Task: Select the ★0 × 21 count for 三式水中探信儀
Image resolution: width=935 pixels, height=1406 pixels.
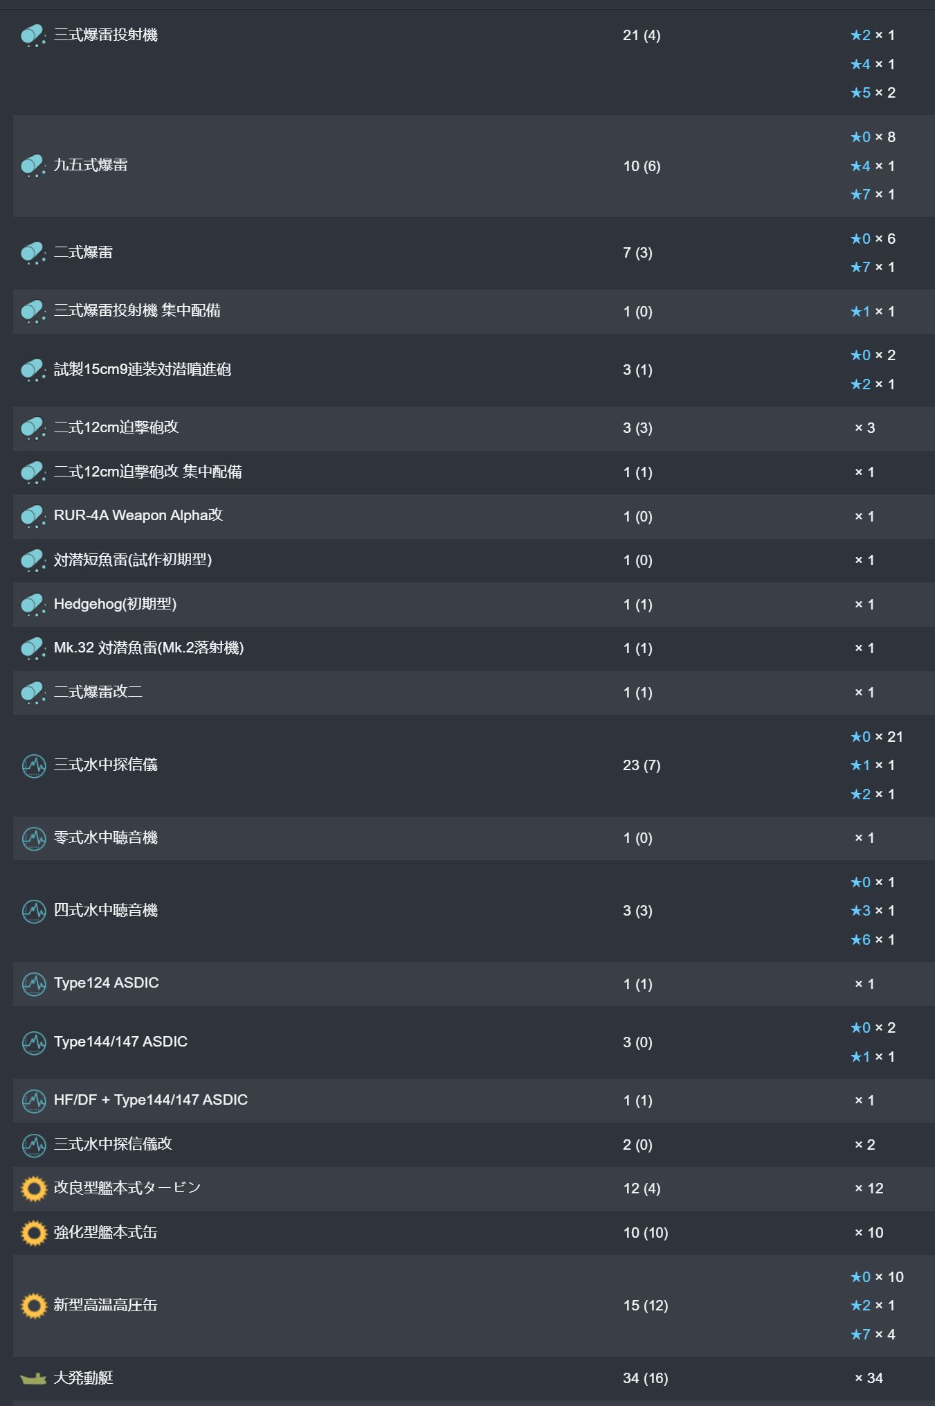Action: [876, 737]
